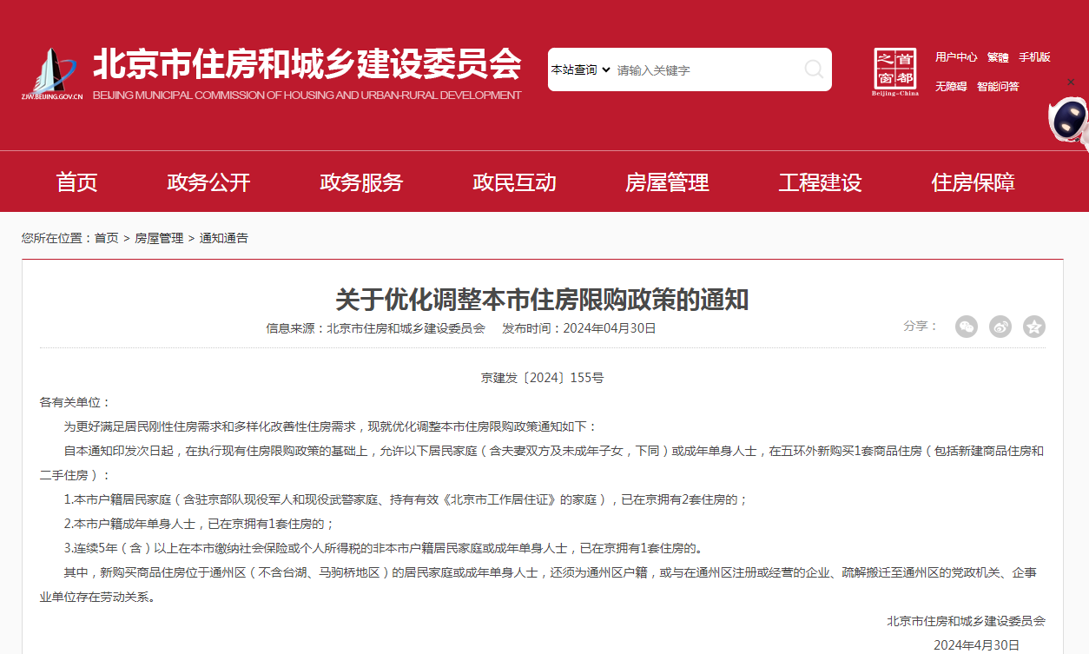Share to Qzone star icon
The width and height of the screenshot is (1089, 654).
coord(1034,327)
